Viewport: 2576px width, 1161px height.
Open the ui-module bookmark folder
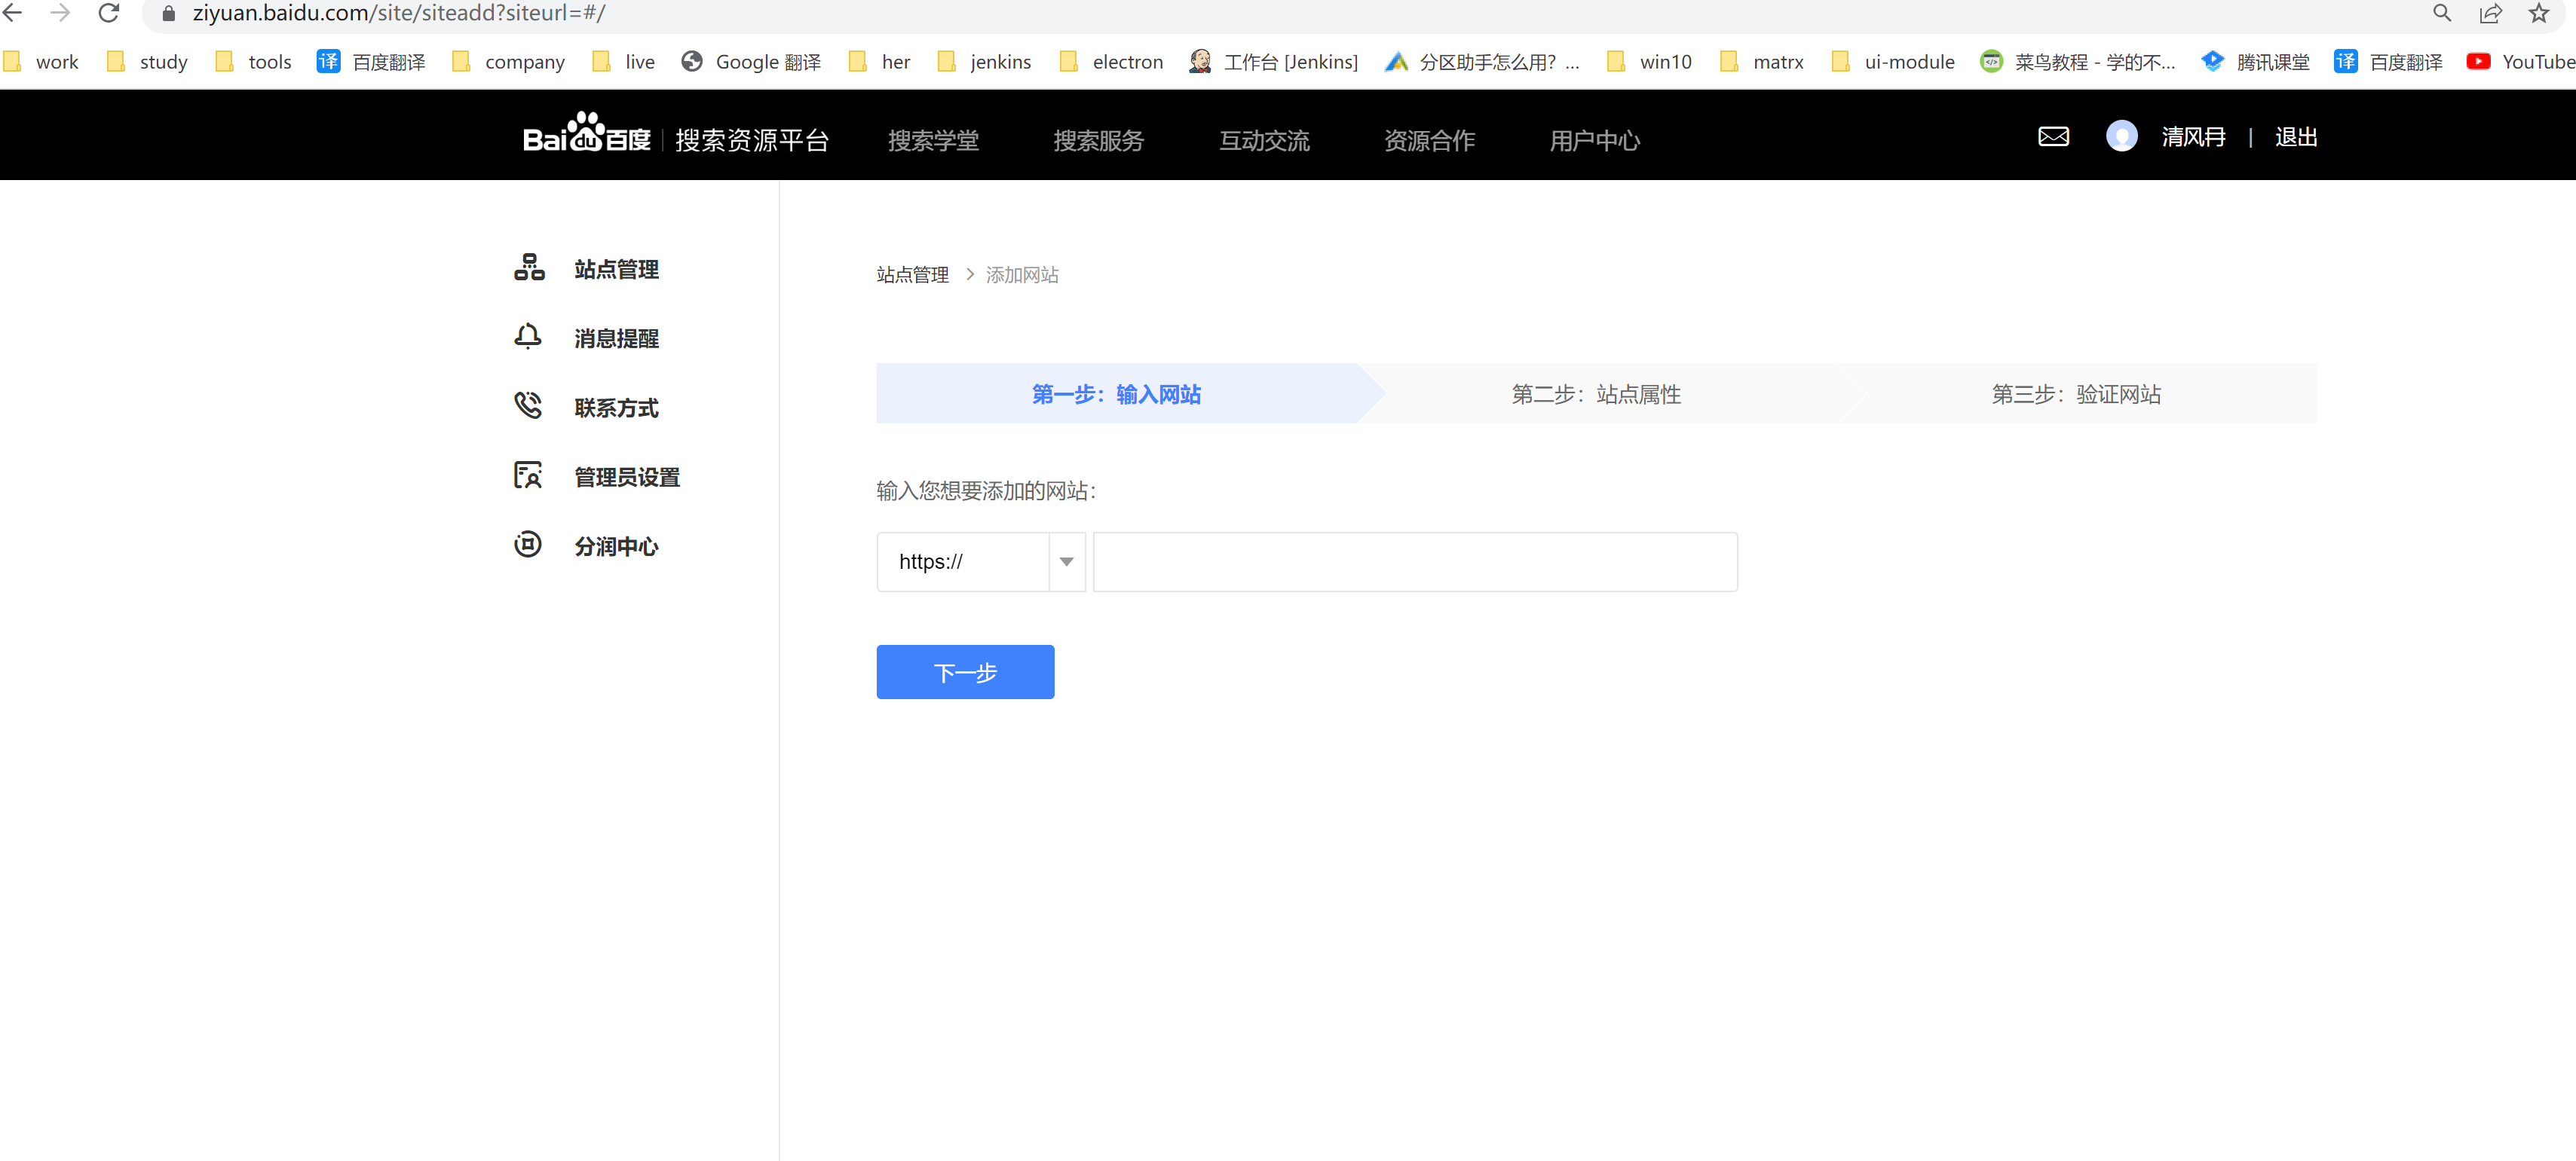[x=1894, y=62]
